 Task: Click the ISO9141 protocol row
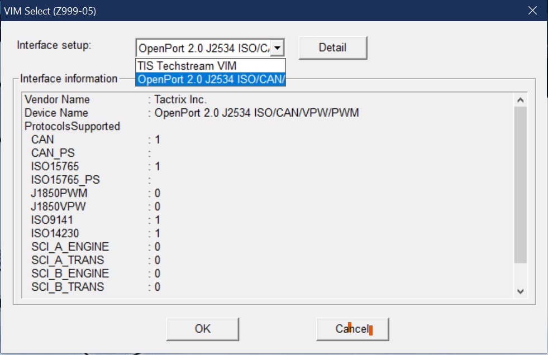[52, 220]
